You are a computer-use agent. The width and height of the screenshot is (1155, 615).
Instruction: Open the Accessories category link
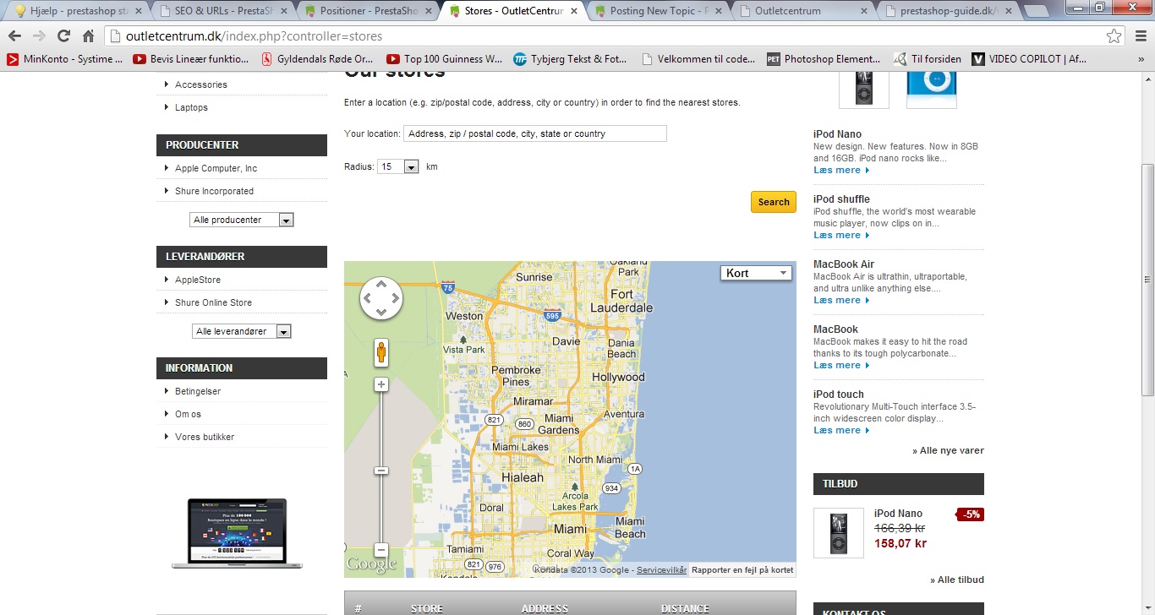(x=200, y=84)
